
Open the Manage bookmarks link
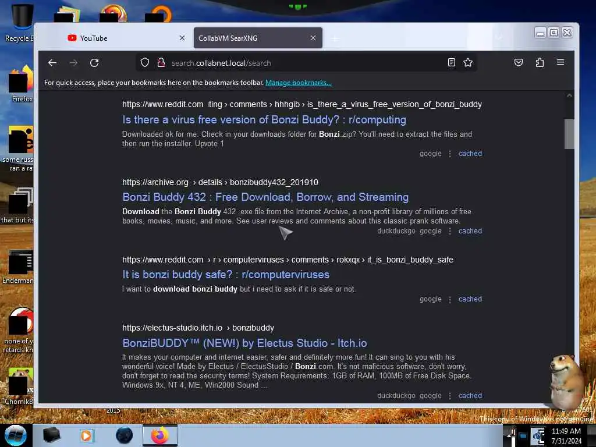(x=299, y=83)
